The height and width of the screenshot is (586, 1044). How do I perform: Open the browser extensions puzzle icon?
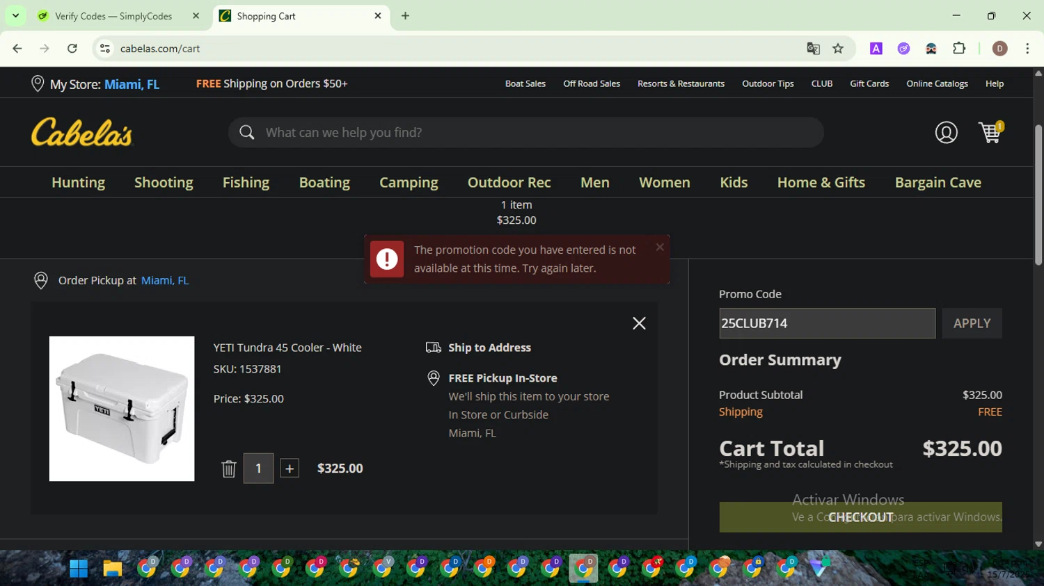click(x=959, y=48)
